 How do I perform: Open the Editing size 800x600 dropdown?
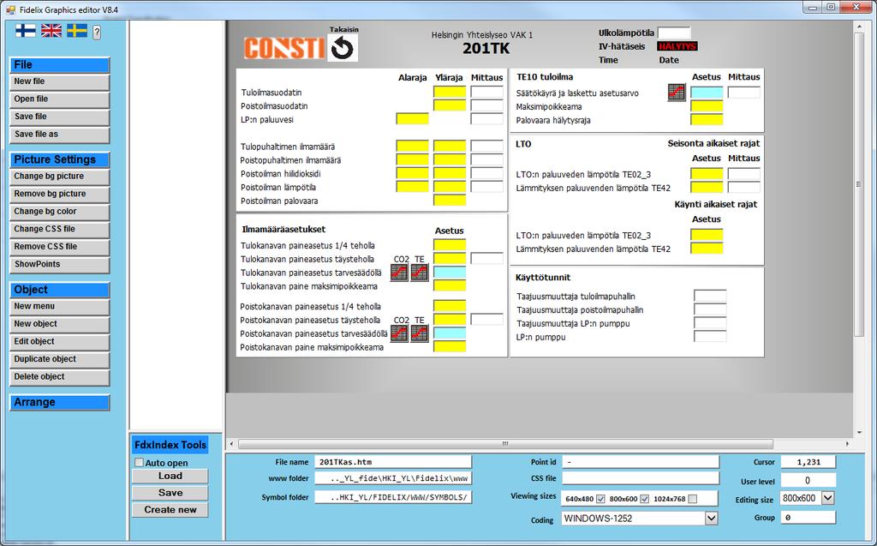(828, 498)
